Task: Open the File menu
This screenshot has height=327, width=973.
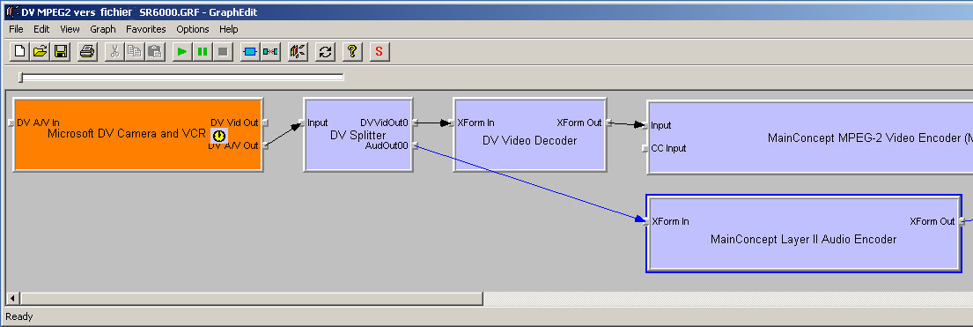Action: [16, 29]
